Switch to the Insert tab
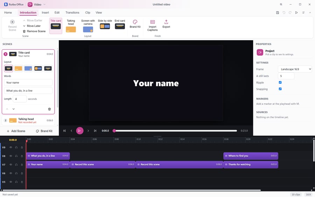 click(45, 13)
